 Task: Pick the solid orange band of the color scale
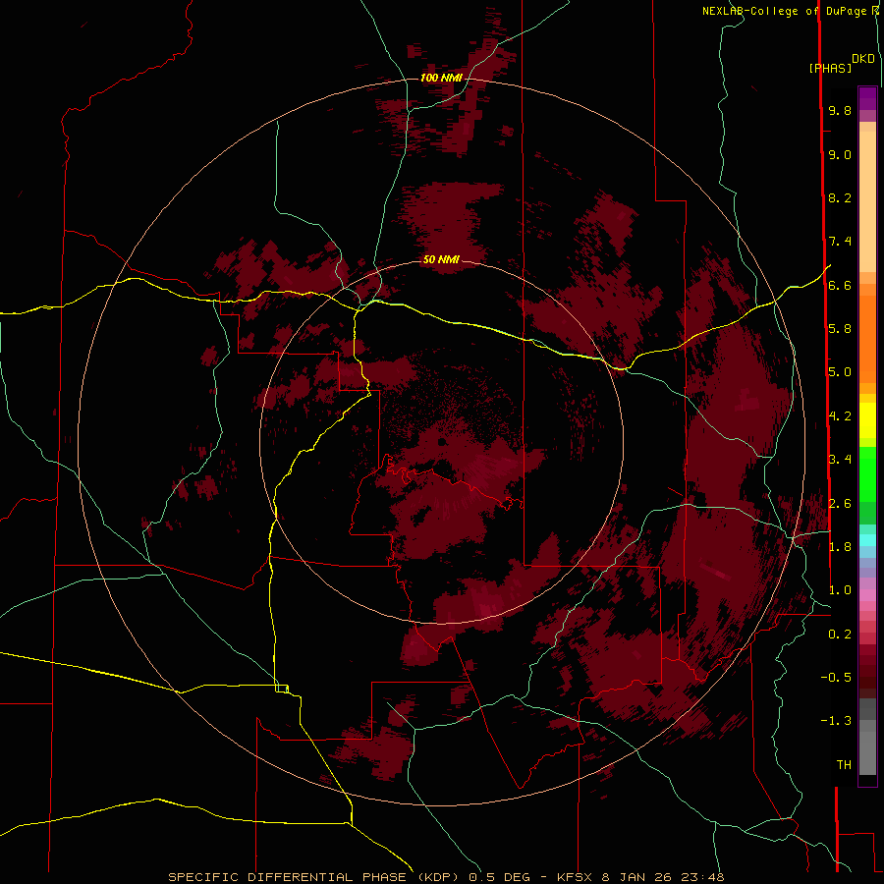pyautogui.click(x=867, y=338)
